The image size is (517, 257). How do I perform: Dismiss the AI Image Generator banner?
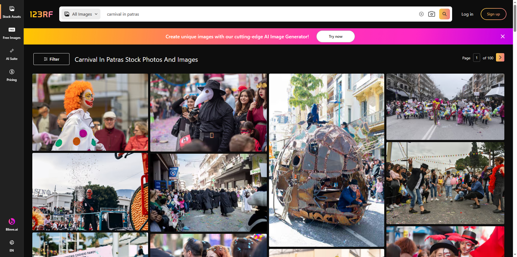coord(502,36)
